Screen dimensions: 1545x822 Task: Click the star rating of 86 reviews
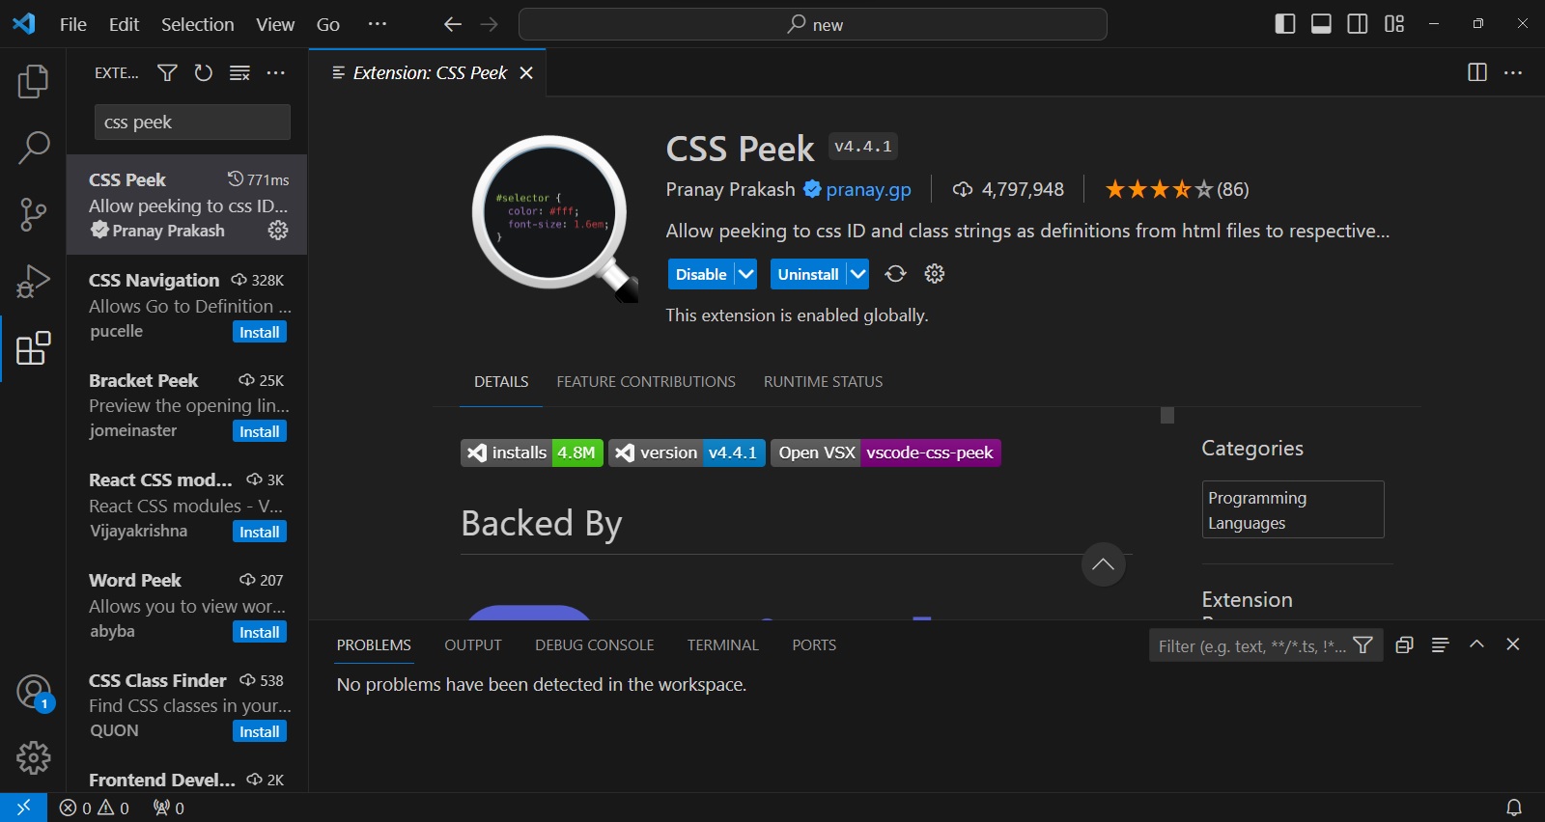[1177, 189]
